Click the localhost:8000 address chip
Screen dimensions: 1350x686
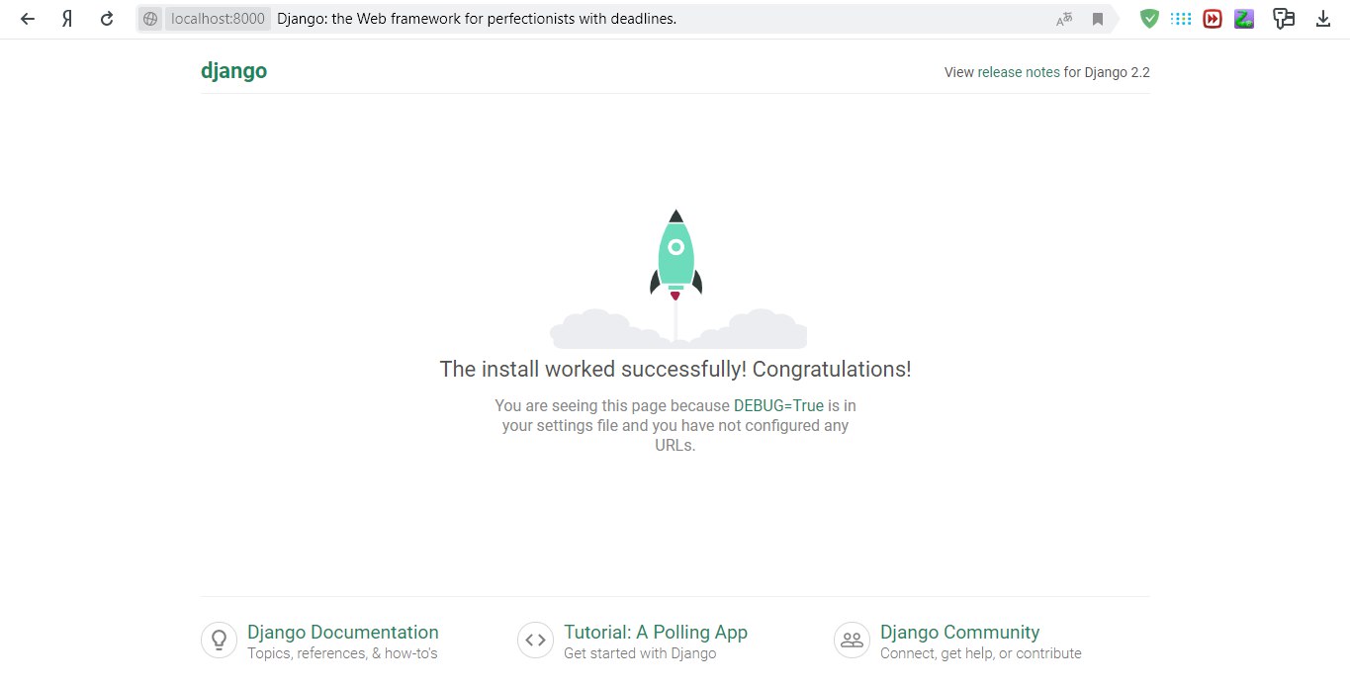pos(218,19)
